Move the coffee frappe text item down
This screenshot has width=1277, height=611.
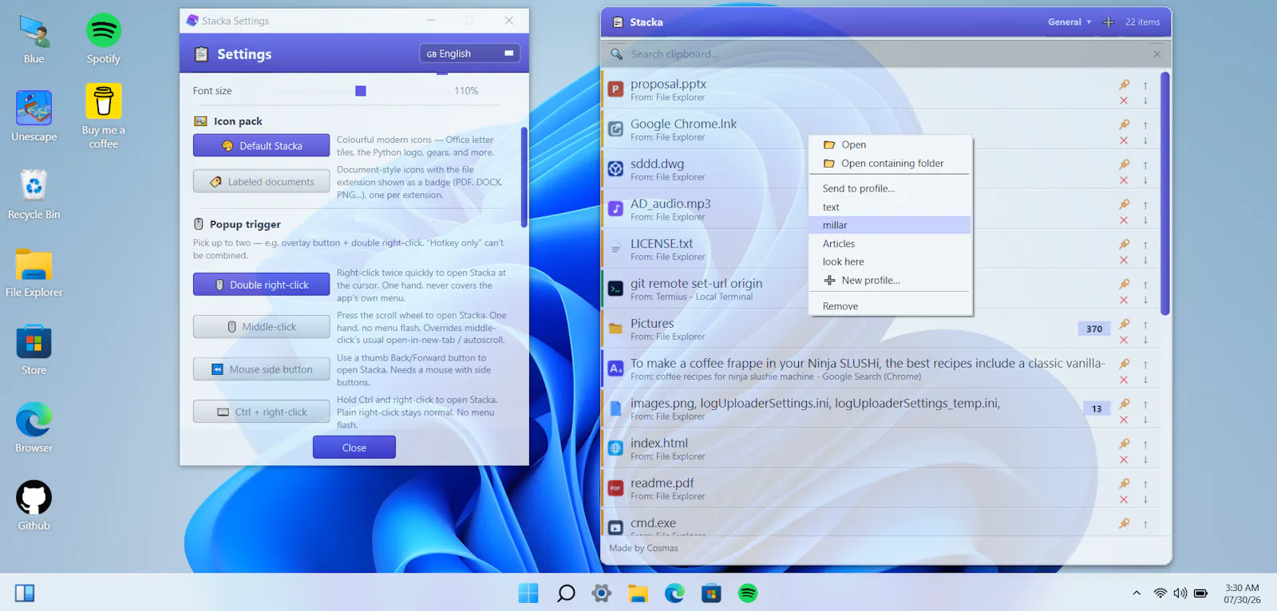(x=1145, y=380)
